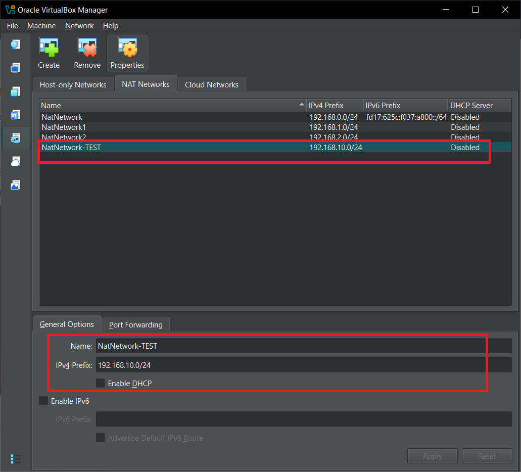Switch to the Port Forwarding tab
This screenshot has width=521, height=472.
tap(135, 324)
